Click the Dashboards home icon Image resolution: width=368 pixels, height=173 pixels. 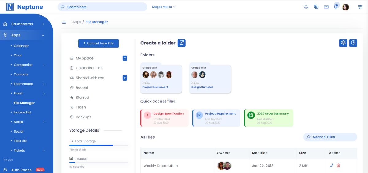pos(5,24)
